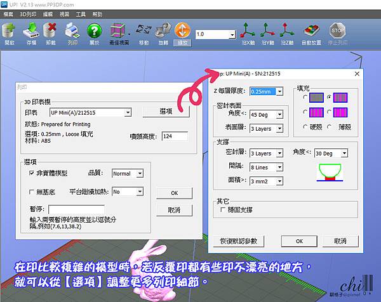
Task: Click the UP app logo in title bar
Action: (x=4, y=4)
